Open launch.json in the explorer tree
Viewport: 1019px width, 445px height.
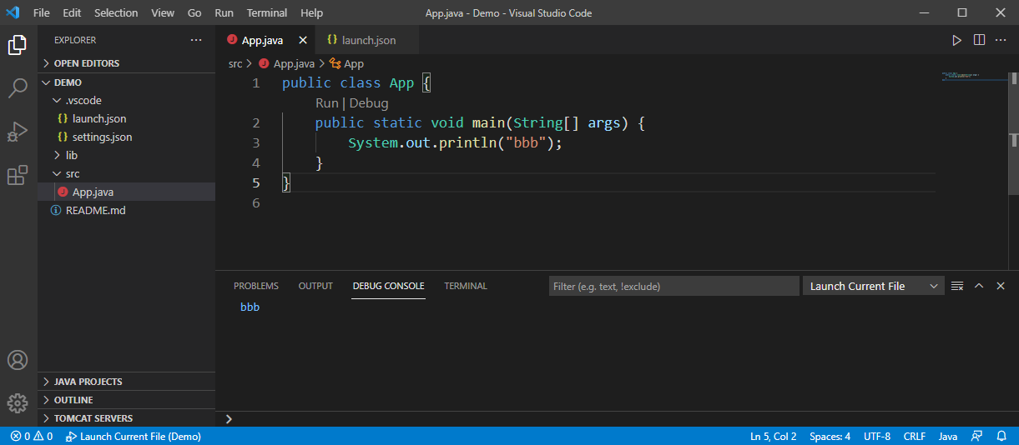tap(126, 118)
